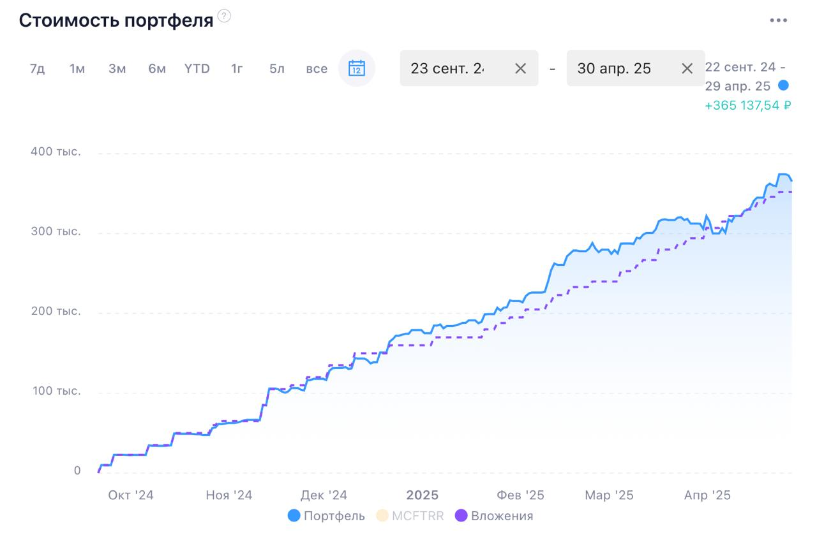Toggle the Вложения legend series
The height and width of the screenshot is (533, 817).
click(494, 516)
